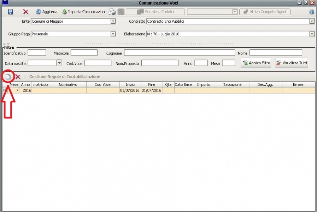Click the Importo column header
The height and width of the screenshot is (212, 317).
click(204, 85)
